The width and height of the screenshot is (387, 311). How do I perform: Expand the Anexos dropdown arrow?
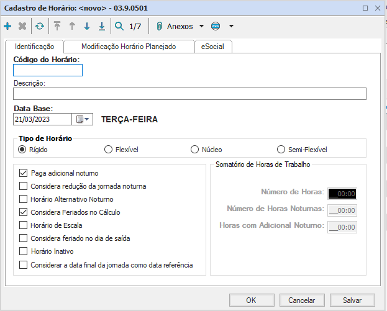201,27
